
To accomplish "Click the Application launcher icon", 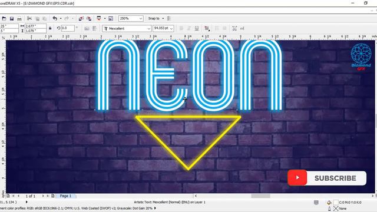I will [x=99, y=18].
